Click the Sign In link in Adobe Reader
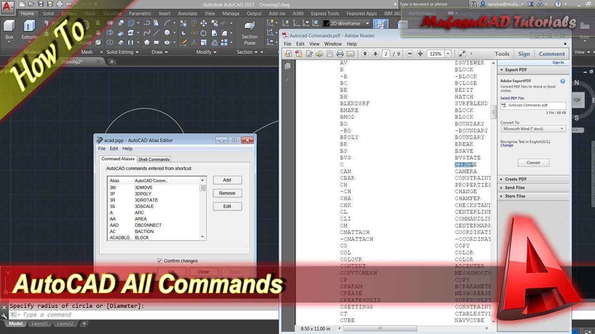The width and height of the screenshot is (595, 334). pyautogui.click(x=558, y=63)
